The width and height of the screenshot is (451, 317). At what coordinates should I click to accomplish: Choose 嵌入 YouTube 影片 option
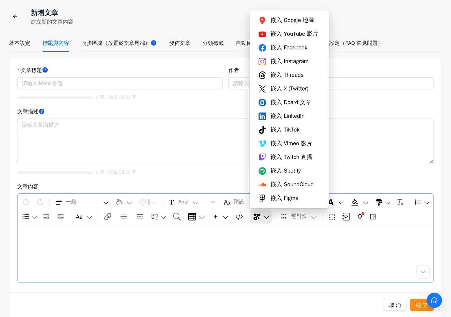click(289, 34)
